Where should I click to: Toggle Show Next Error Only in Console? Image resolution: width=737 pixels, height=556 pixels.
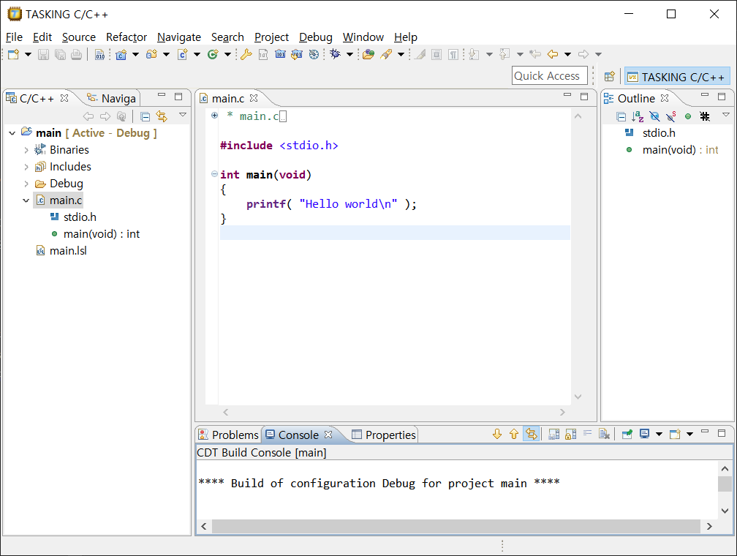point(531,434)
